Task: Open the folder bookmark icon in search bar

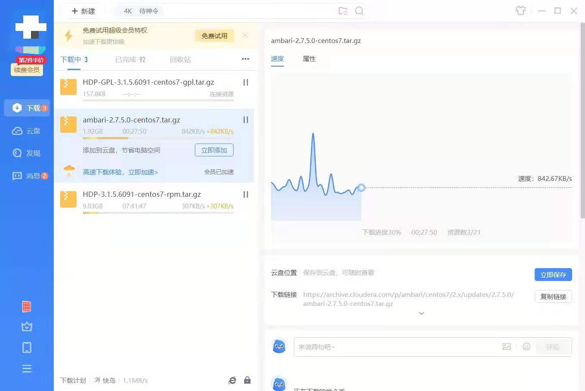Action: (x=343, y=11)
